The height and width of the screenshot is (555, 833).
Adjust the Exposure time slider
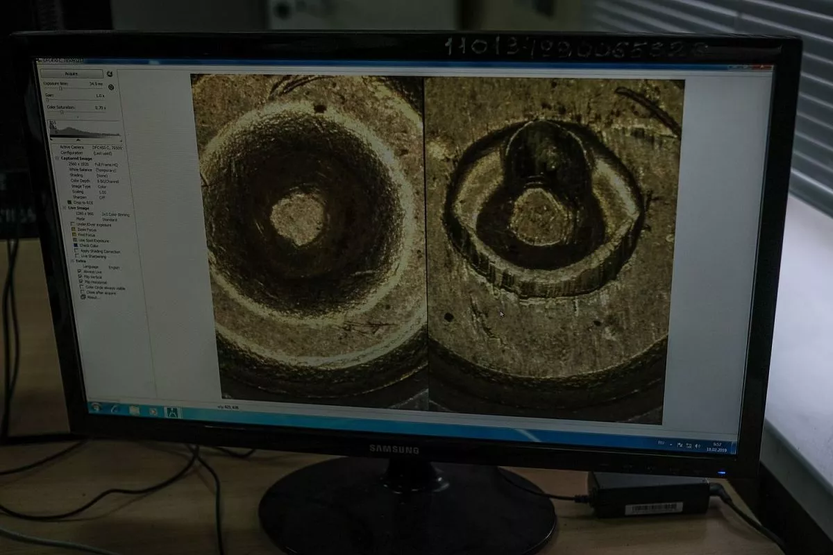click(61, 89)
